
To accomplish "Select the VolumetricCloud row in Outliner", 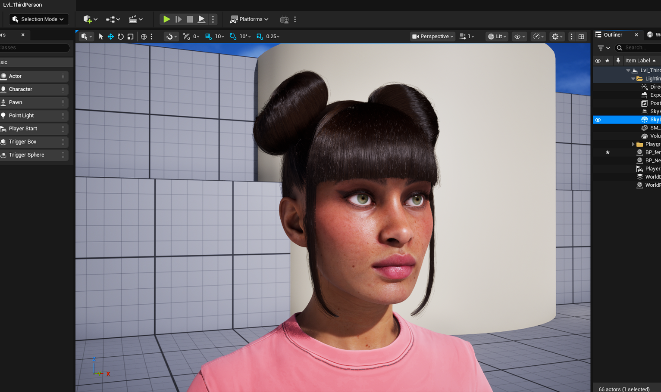I will [x=627, y=136].
